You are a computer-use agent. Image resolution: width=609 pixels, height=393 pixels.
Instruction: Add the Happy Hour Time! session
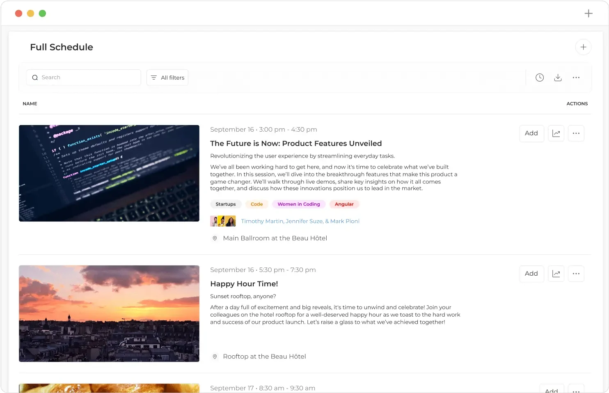click(x=531, y=274)
